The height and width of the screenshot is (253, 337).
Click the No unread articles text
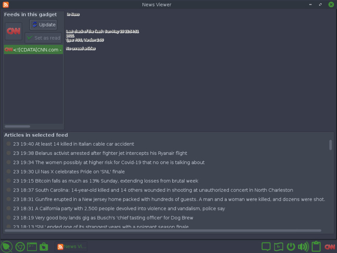[81, 49]
